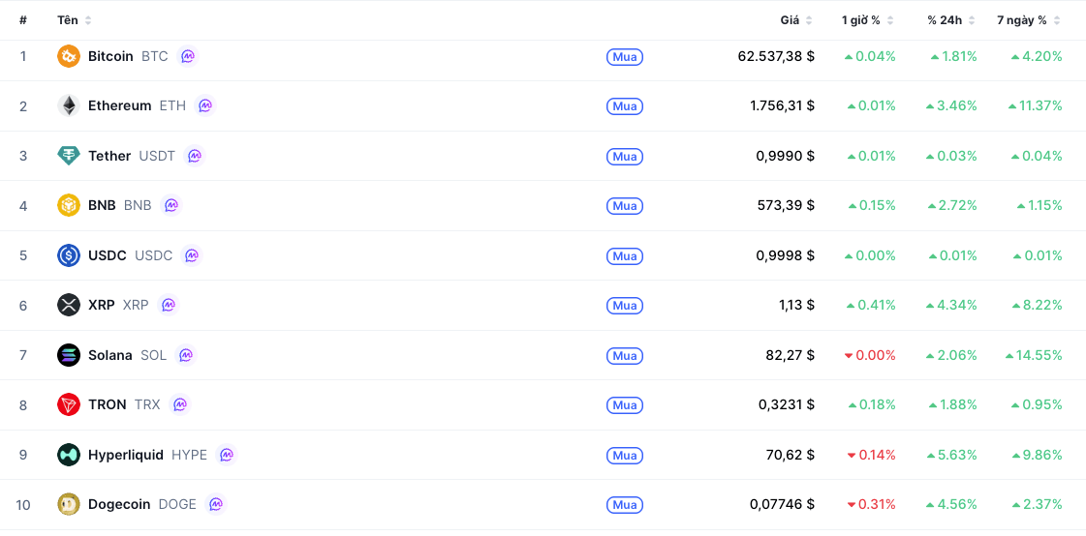The width and height of the screenshot is (1086, 536).
Task: Open the purple chat icon next to DOGE
Action: 216,504
